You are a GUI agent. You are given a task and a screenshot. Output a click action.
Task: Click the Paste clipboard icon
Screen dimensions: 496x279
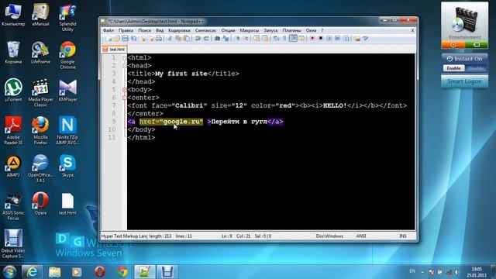[187, 39]
